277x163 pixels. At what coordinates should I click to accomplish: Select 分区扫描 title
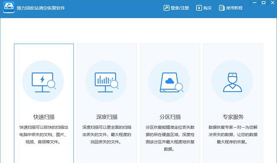pyautogui.click(x=170, y=117)
